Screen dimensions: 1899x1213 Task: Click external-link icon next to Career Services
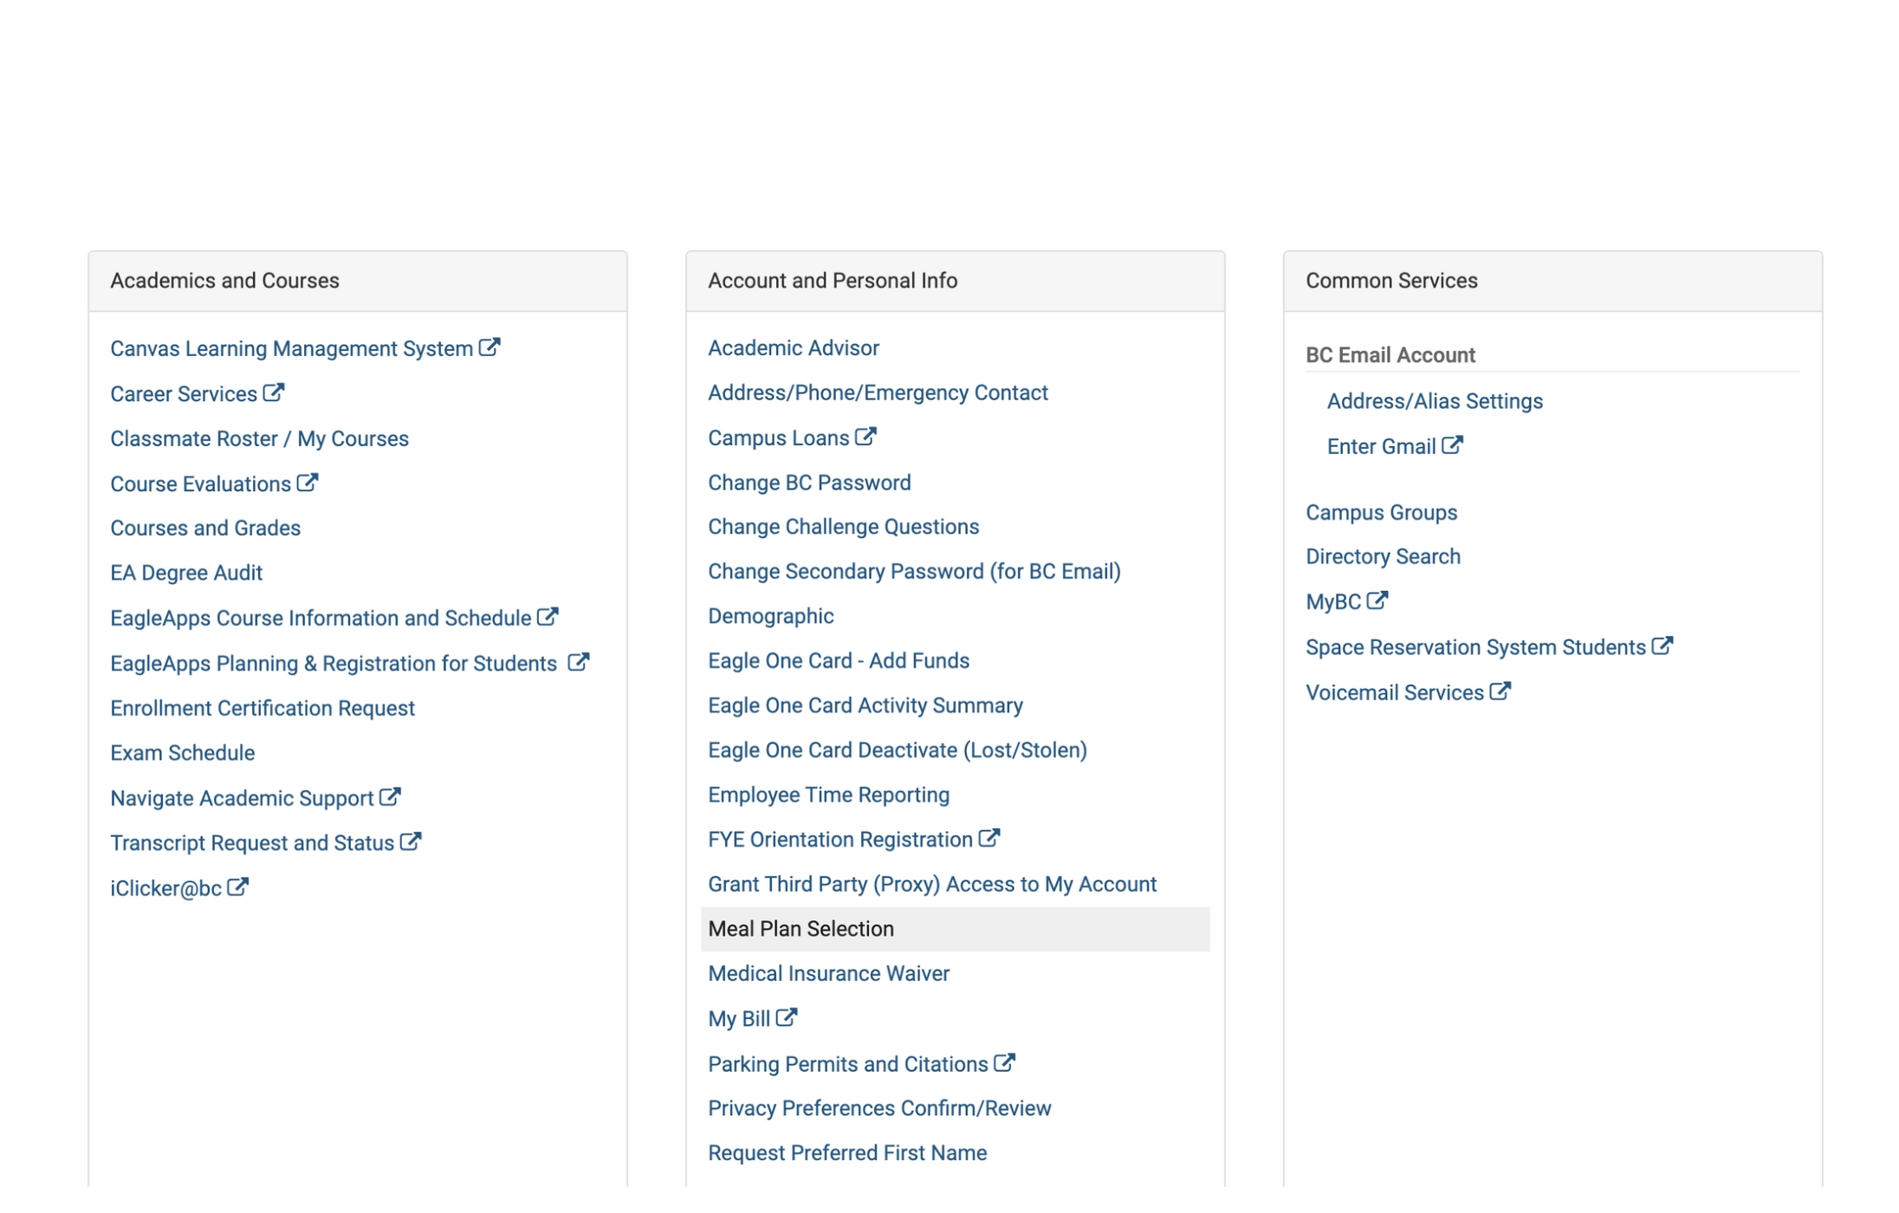[x=274, y=392]
